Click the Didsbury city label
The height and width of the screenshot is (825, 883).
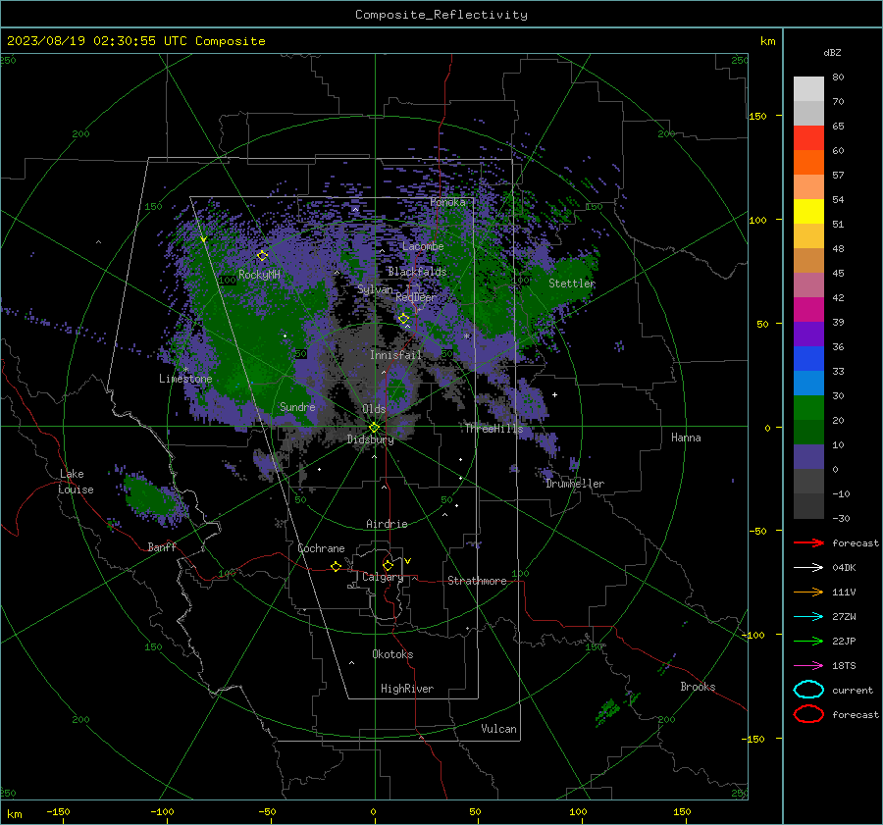pos(370,439)
